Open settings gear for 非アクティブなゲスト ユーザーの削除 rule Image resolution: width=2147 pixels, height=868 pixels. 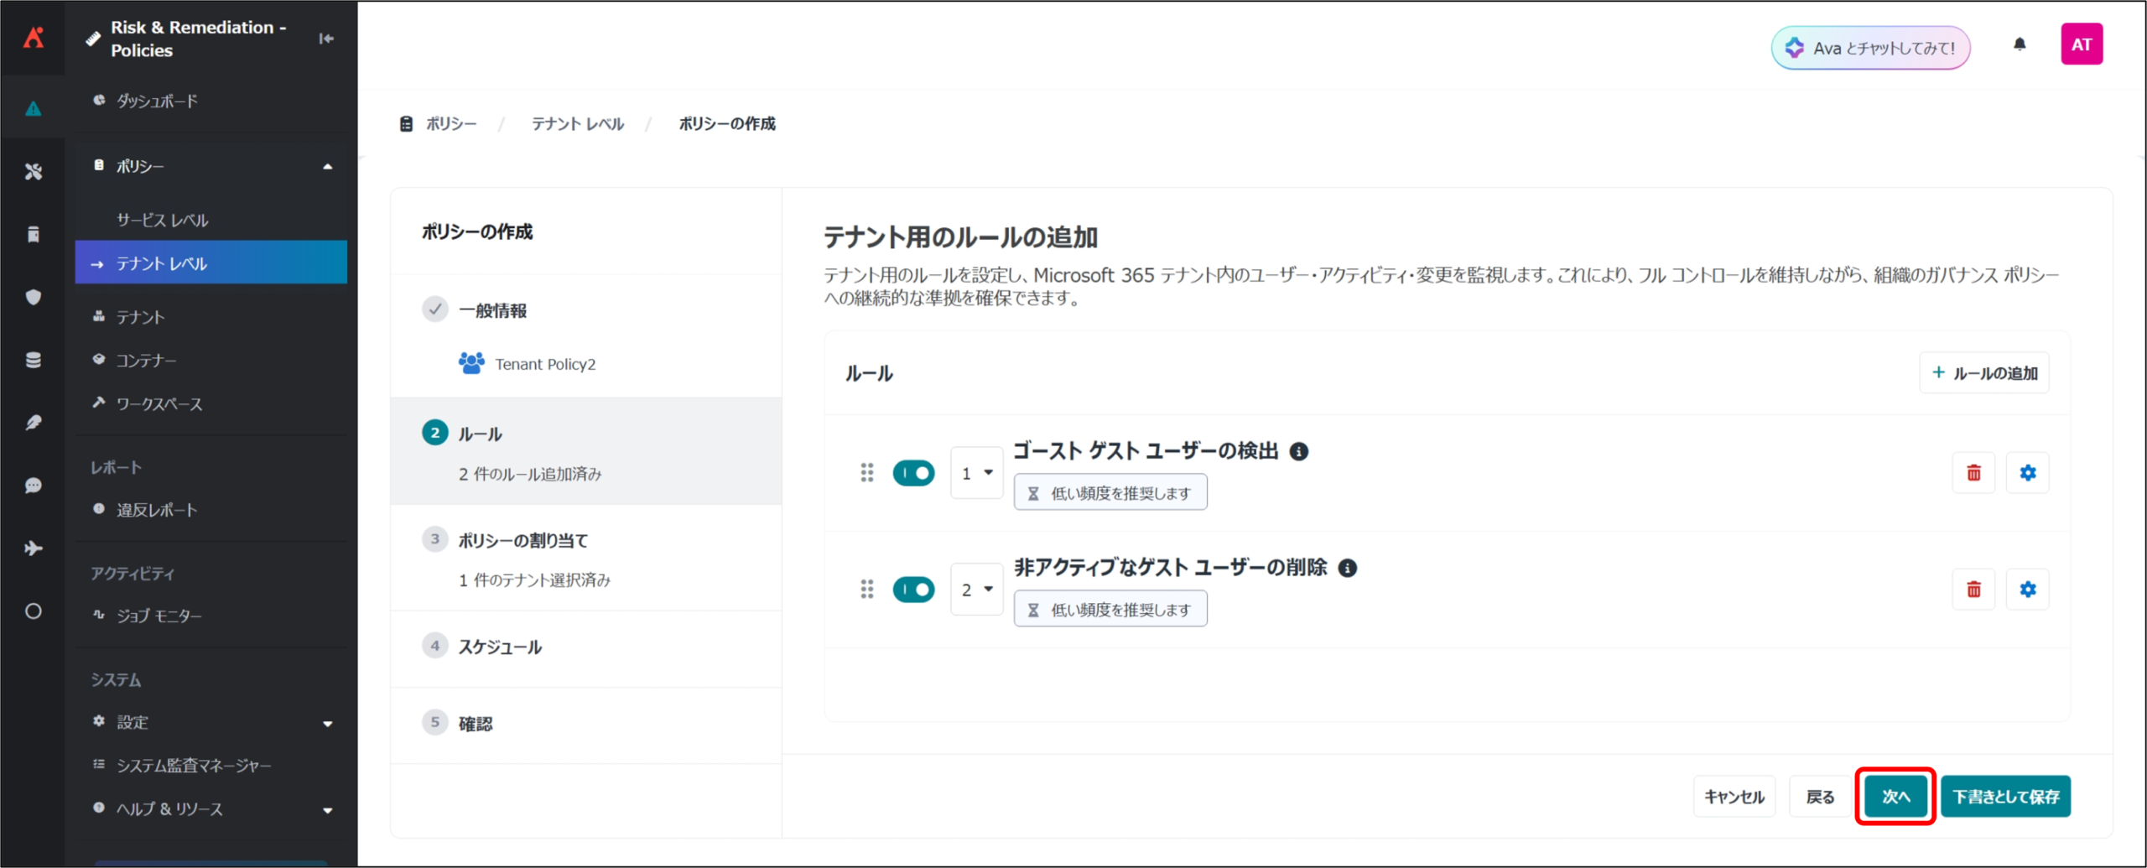2027,590
